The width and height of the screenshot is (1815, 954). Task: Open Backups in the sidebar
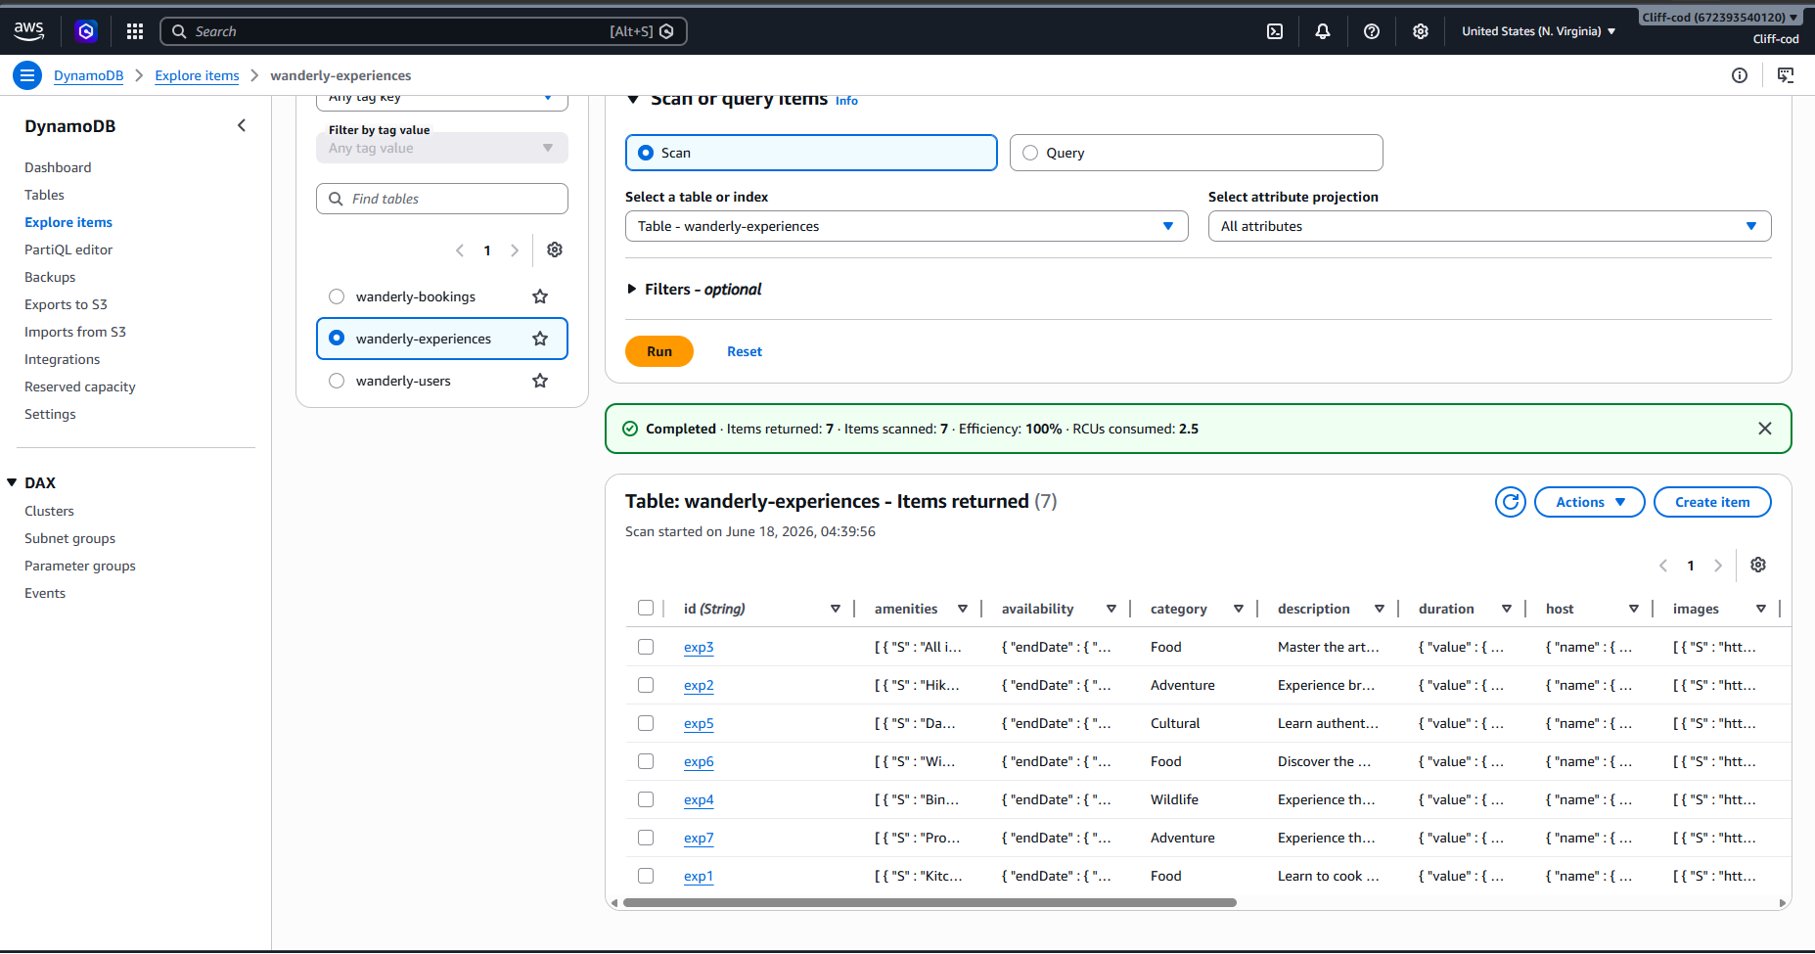[x=50, y=277]
